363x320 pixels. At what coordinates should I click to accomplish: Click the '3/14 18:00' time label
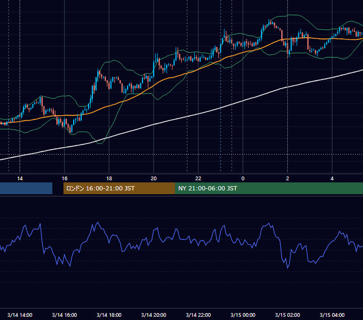[x=109, y=315]
